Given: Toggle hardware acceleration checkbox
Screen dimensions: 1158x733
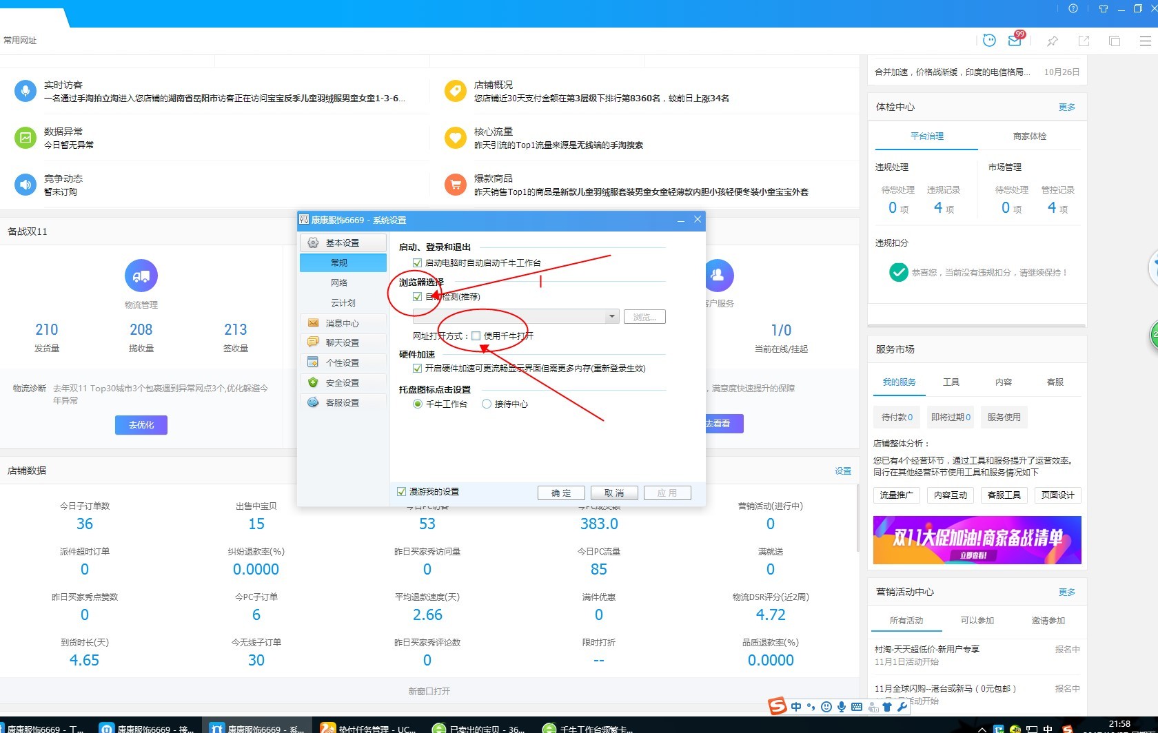Looking at the screenshot, I should point(417,369).
